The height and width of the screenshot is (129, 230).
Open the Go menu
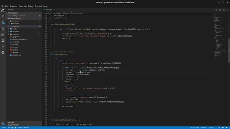pyautogui.click(x=26, y=6)
